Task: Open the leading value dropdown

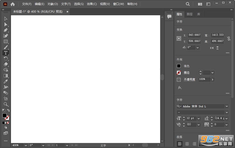Action: pos(227,119)
